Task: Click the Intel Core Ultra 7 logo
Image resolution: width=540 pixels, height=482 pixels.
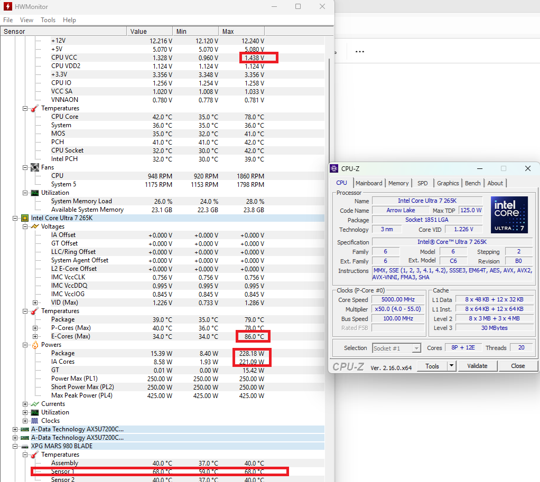Action: [x=509, y=215]
